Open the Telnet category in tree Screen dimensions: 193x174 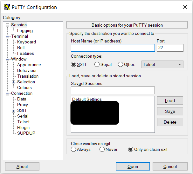24,122
